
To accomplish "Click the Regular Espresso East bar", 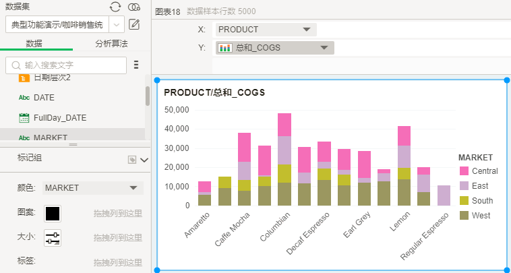I will click(x=444, y=195).
